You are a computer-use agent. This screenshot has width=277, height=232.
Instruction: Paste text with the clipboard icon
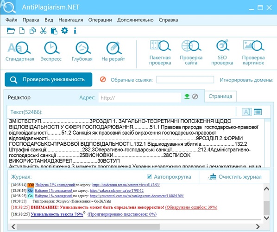click(x=54, y=31)
